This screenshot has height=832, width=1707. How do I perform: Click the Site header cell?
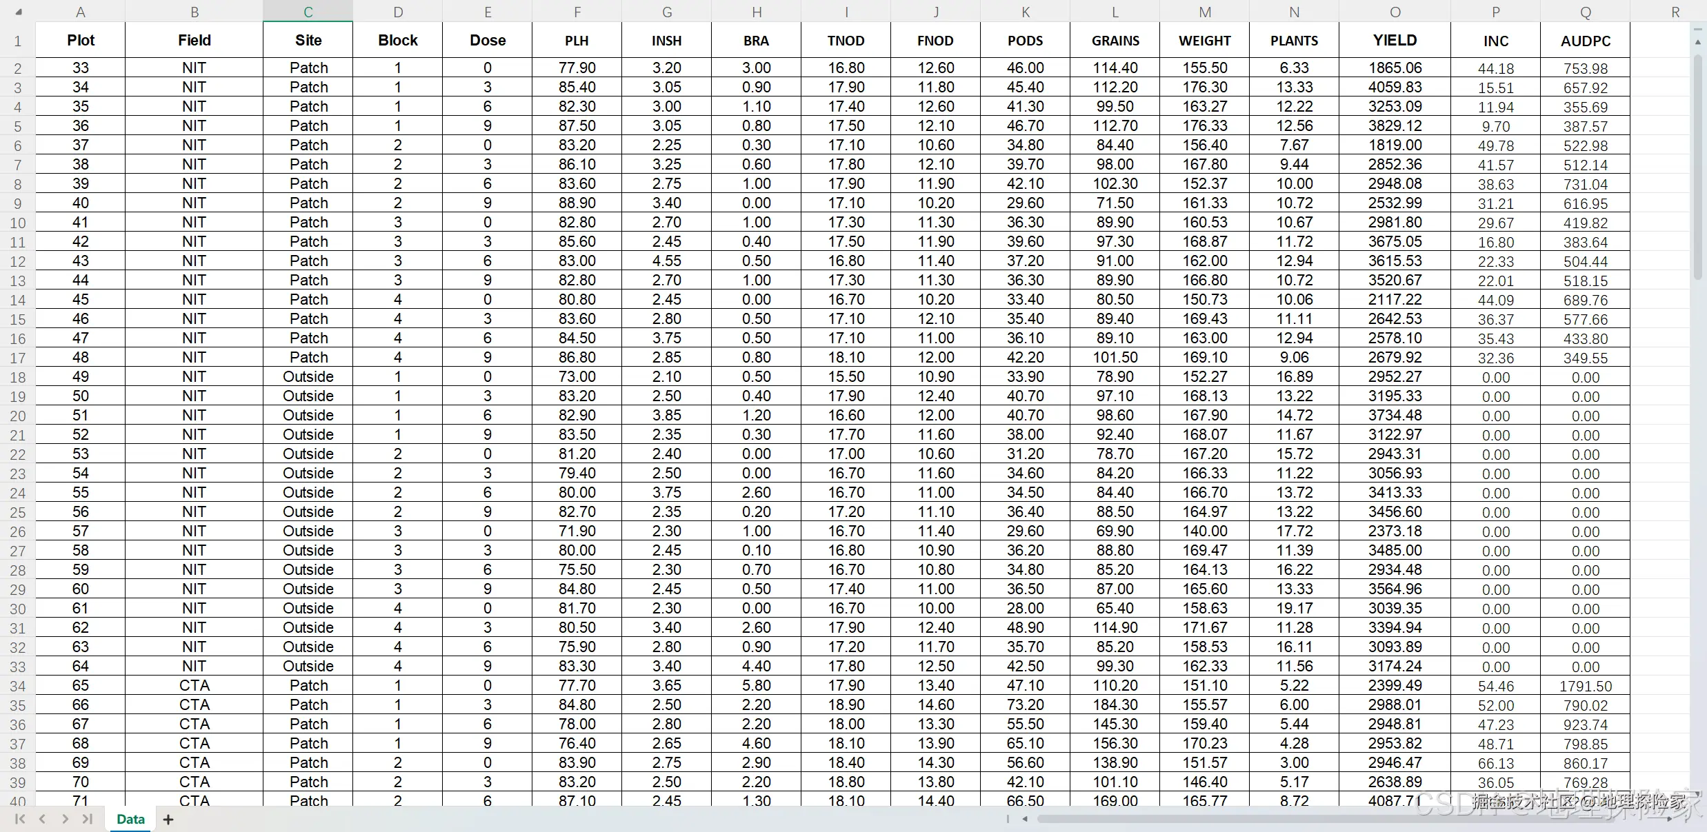tap(308, 41)
